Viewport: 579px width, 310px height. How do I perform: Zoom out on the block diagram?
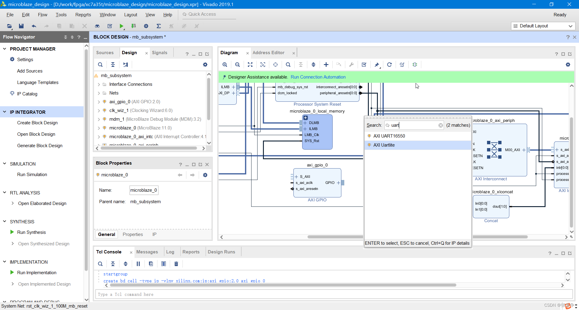click(x=237, y=64)
